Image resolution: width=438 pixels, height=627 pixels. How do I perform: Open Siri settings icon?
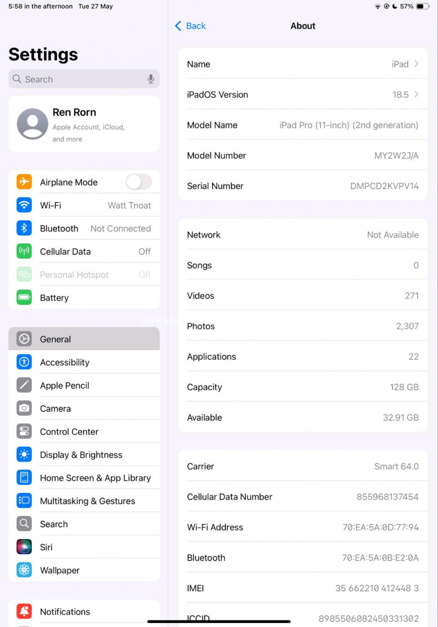point(24,547)
